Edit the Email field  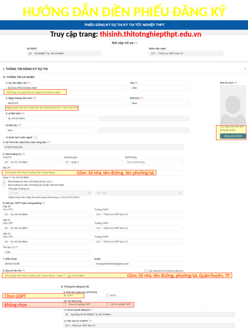pos(139,264)
